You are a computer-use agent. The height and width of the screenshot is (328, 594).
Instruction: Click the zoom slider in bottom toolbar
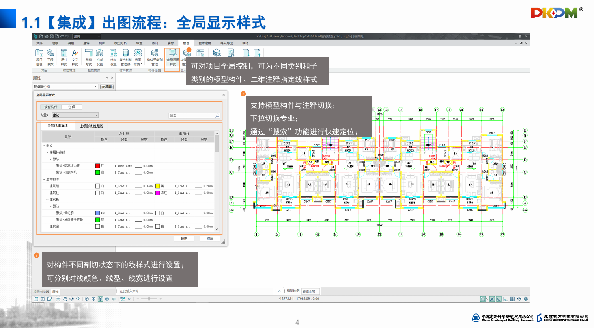coord(149,299)
